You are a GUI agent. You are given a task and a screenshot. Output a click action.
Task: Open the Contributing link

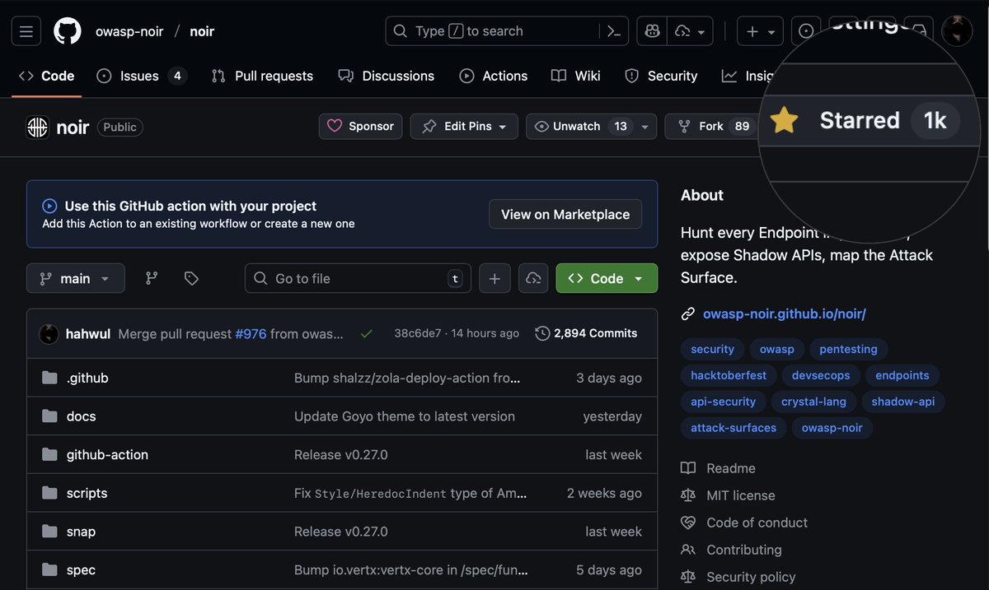(x=731, y=550)
